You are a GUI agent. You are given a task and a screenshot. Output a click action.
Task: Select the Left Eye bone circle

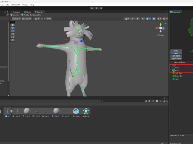click(173, 73)
